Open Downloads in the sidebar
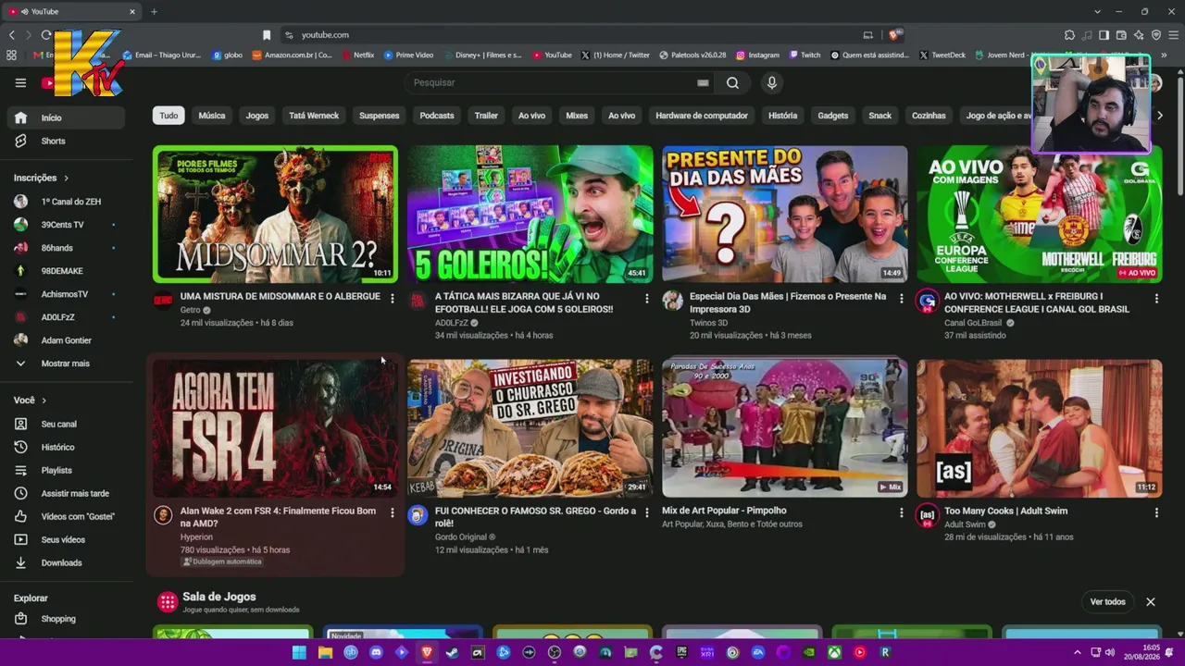 66,562
